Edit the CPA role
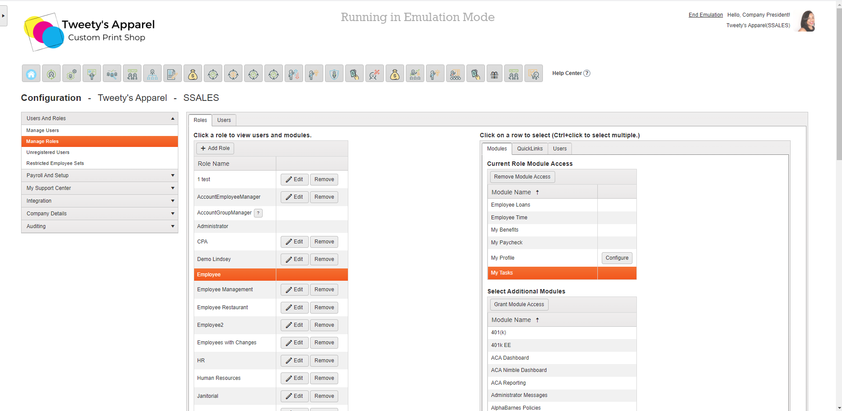Screen dimensions: 842x411 [x=295, y=242]
